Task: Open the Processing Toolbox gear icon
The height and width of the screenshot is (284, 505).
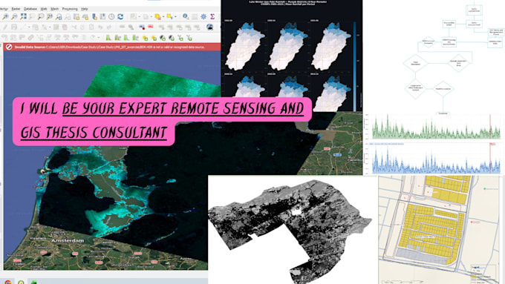Action: (x=203, y=16)
